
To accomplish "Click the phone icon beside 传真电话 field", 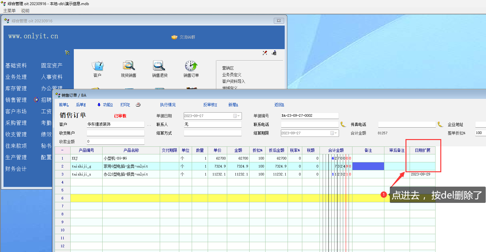I will [x=440, y=124].
